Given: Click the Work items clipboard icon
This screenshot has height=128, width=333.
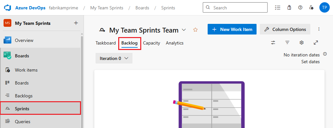Looking at the screenshot, I should click(7, 70).
